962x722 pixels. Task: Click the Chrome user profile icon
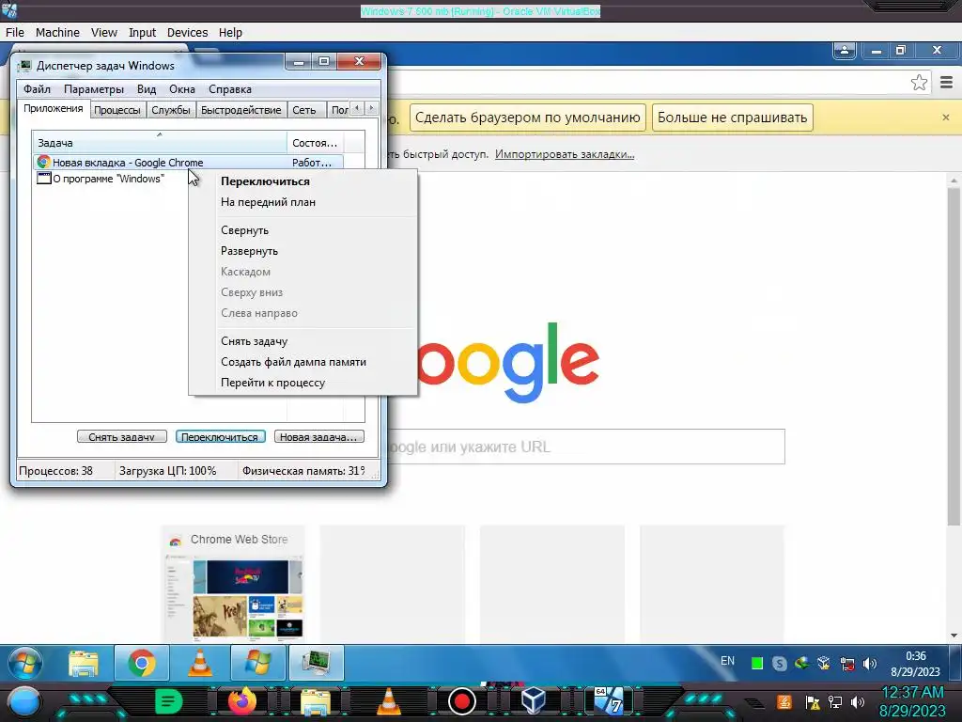click(845, 51)
